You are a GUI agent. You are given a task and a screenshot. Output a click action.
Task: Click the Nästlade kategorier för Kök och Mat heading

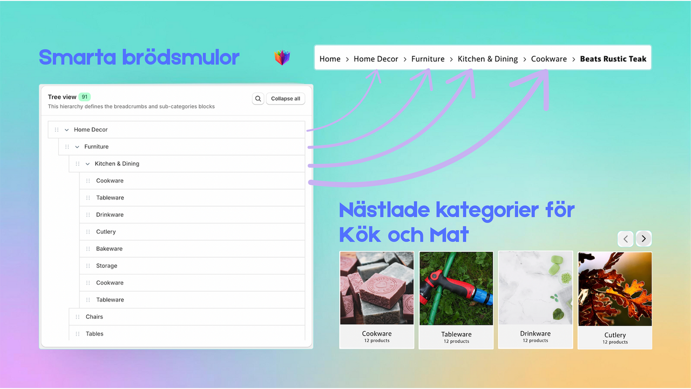tap(457, 222)
